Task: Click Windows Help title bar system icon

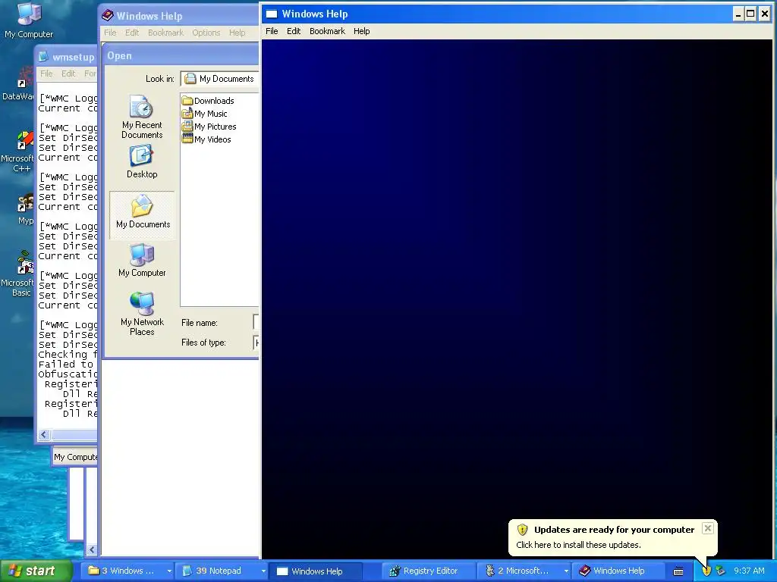Action: point(272,14)
